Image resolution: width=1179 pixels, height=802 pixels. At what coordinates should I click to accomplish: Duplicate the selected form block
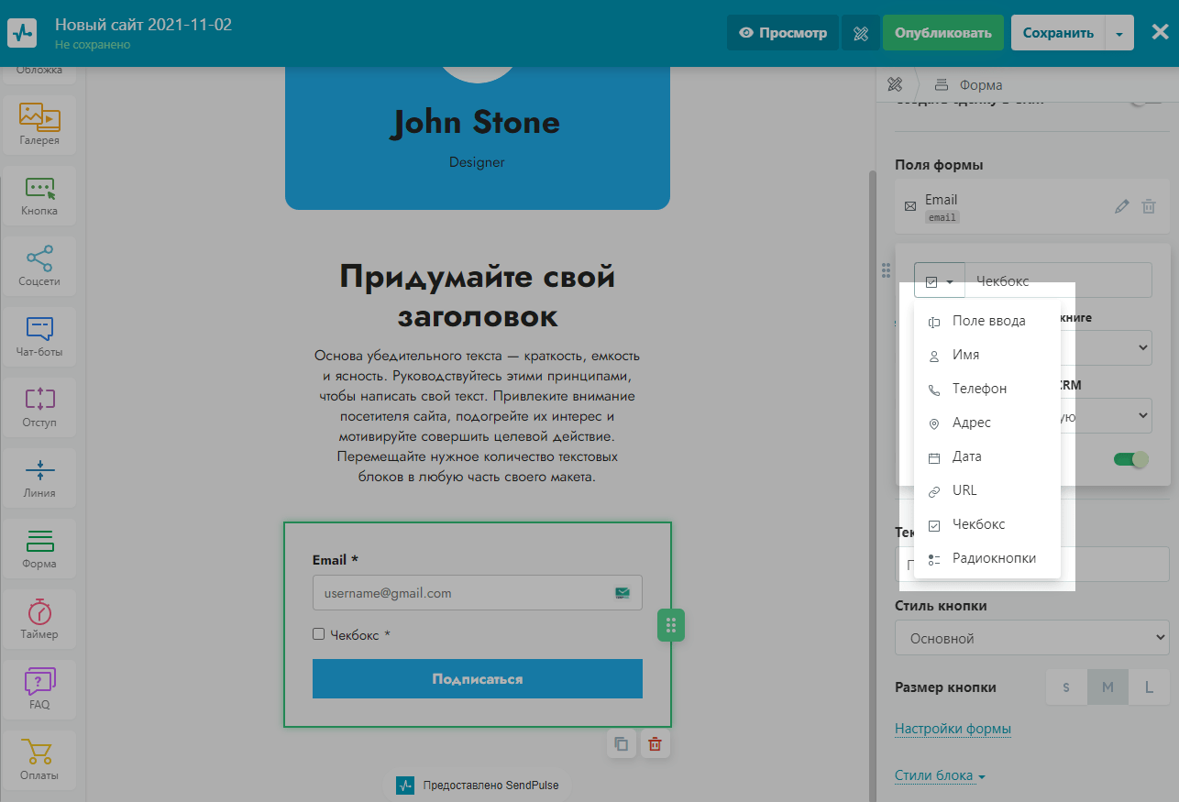coord(621,743)
